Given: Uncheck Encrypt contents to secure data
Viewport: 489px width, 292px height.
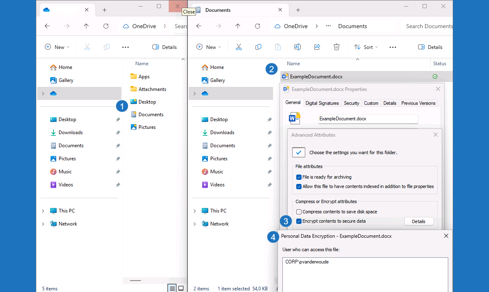Looking at the screenshot, I should (x=299, y=221).
